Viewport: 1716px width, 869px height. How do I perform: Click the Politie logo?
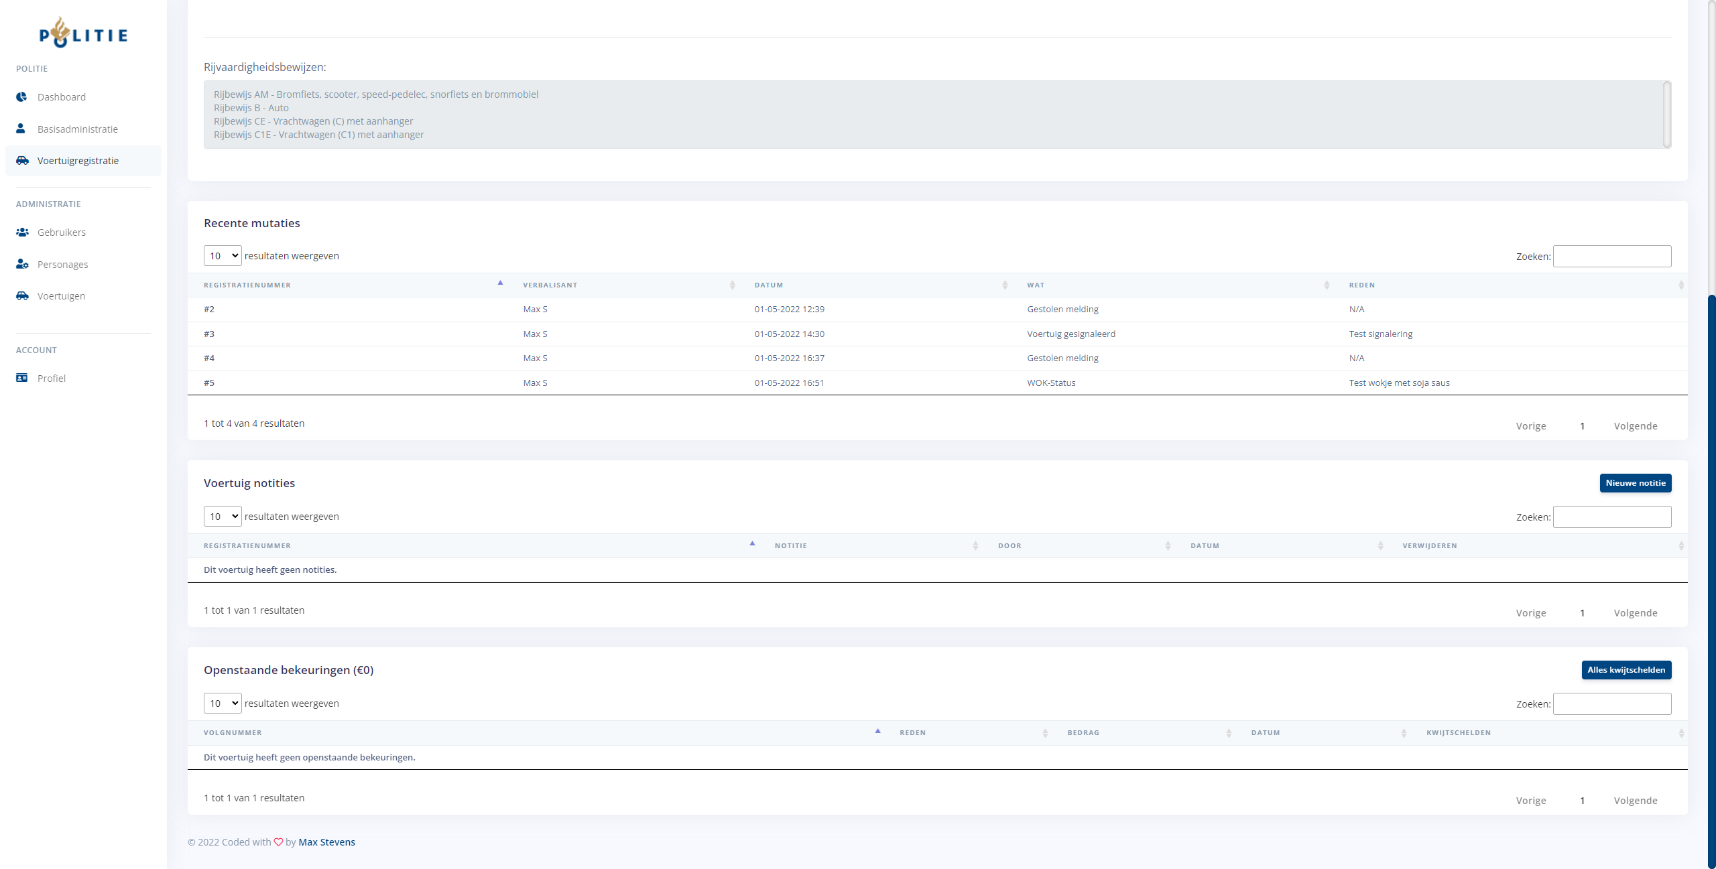[83, 34]
